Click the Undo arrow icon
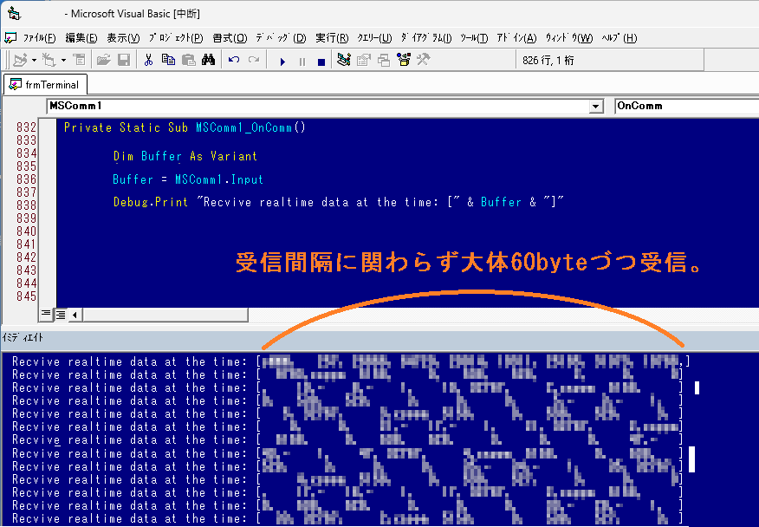759x527 pixels. [x=233, y=61]
